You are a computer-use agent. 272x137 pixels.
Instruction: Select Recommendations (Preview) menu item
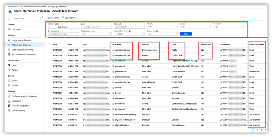24,54
